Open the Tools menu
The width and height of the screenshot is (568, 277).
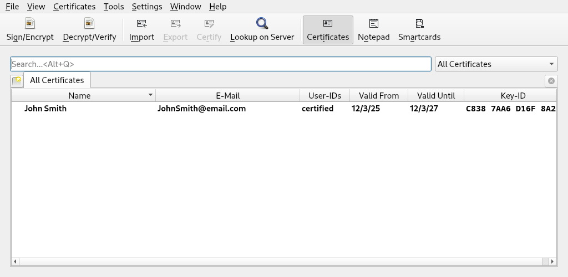coord(114,7)
